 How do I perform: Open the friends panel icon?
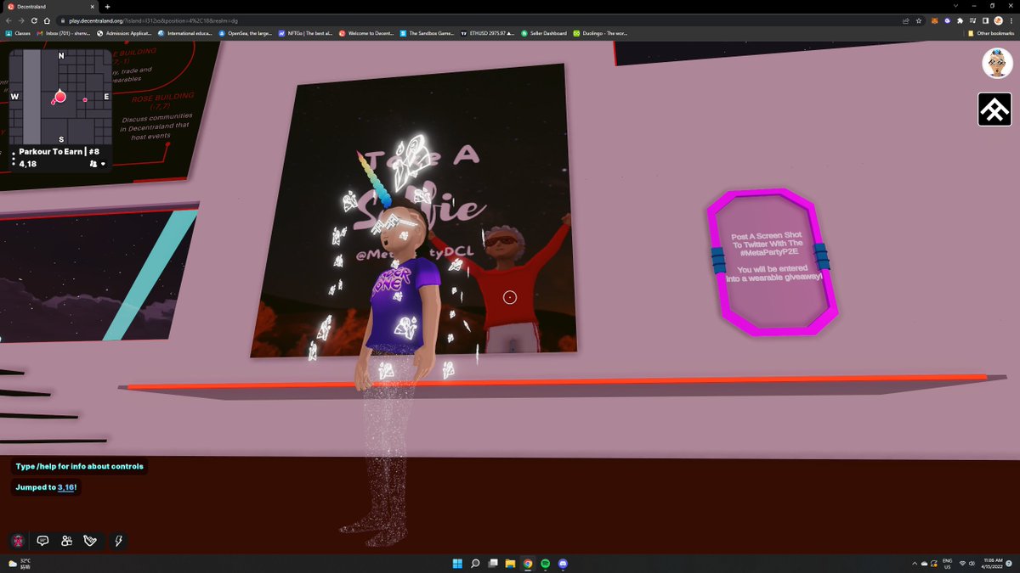coord(66,541)
